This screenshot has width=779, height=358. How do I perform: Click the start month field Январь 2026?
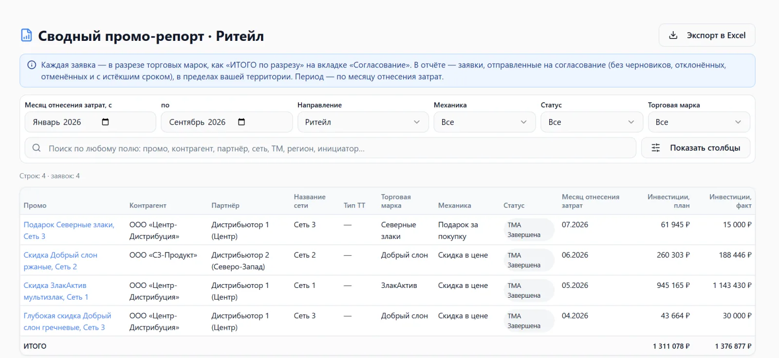[x=90, y=122]
